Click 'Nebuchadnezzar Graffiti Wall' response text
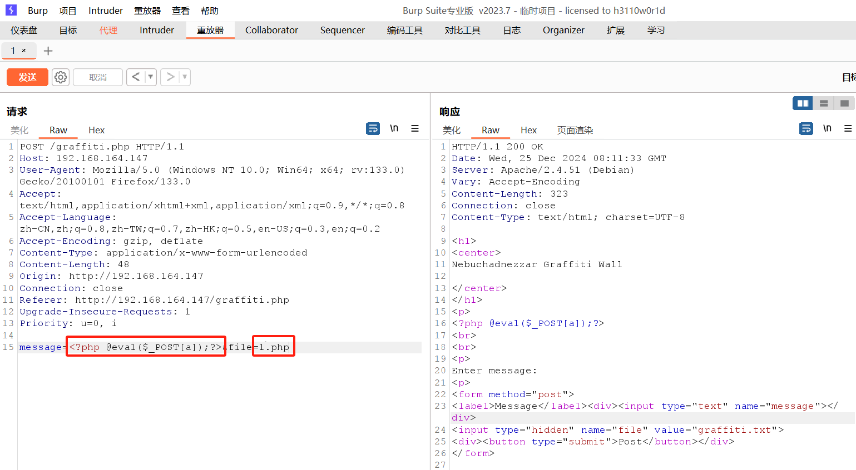 (537, 264)
